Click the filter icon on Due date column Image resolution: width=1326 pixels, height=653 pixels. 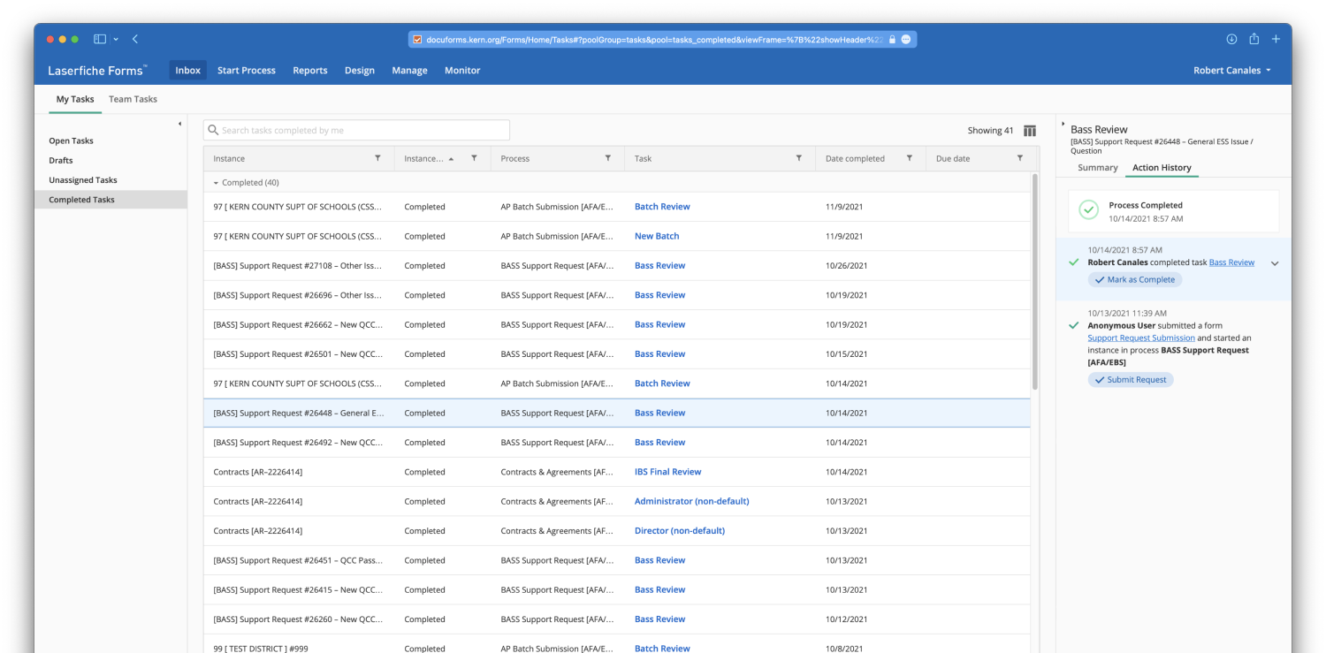(x=1019, y=158)
